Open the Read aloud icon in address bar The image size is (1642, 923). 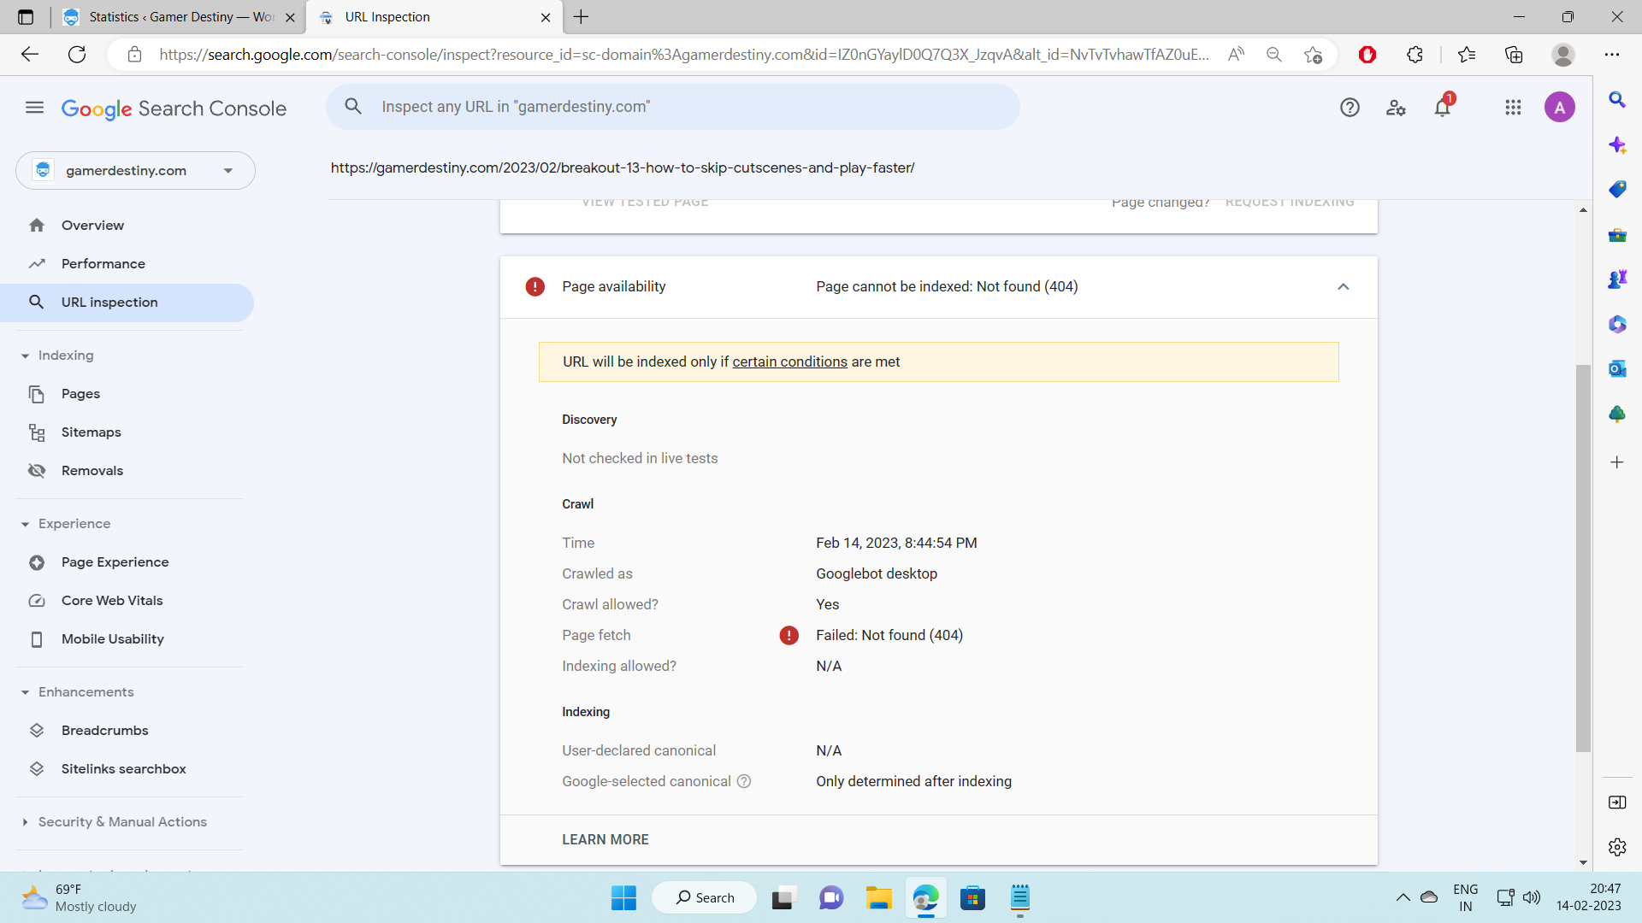pos(1236,55)
